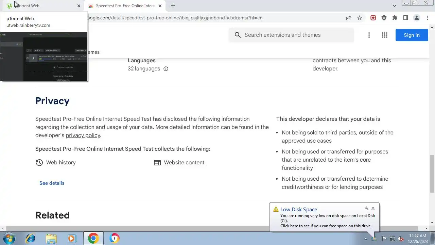
Task: Launch Internet Explorer from the taskbar
Action: 31,238
